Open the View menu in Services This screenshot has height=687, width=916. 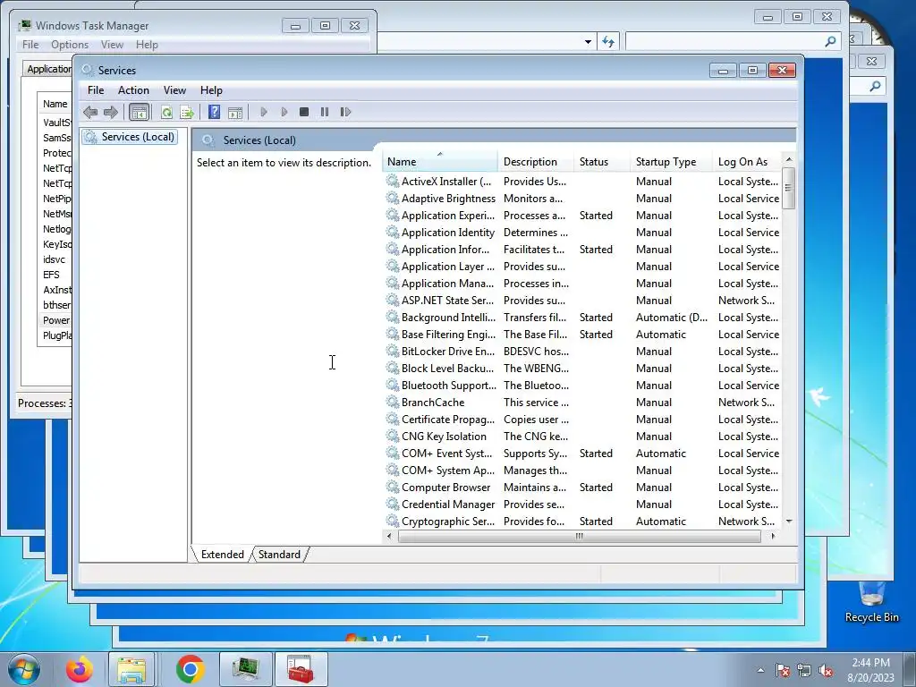174,90
